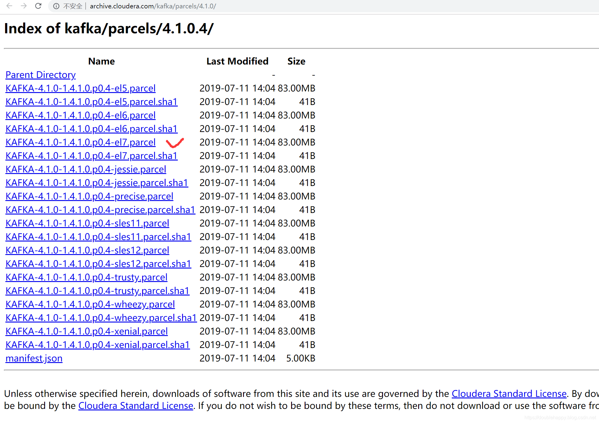Open the wheezy.parcel.sha1 link
The height and width of the screenshot is (423, 599).
(101, 318)
